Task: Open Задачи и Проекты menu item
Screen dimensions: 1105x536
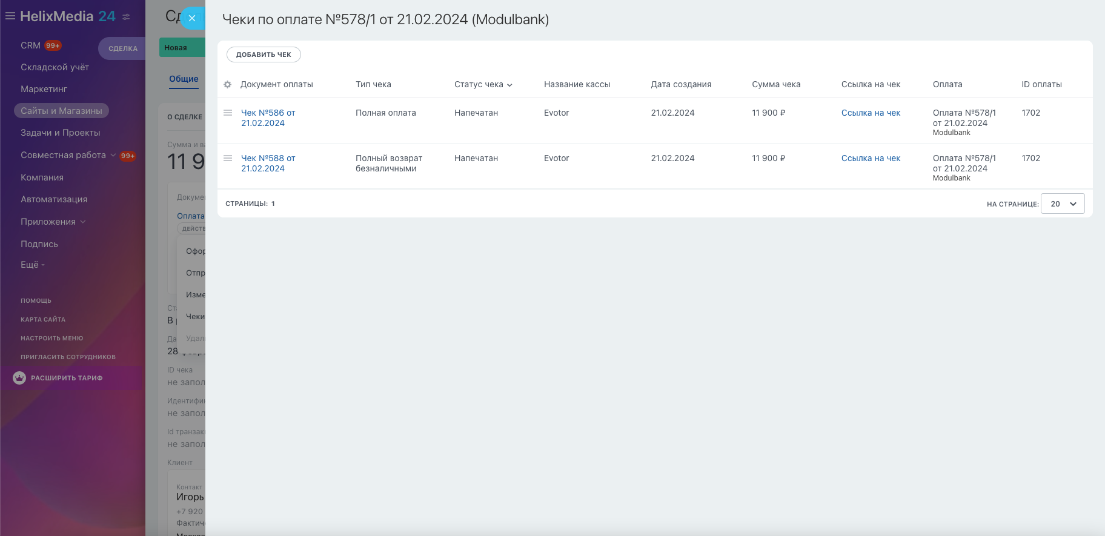Action: [61, 133]
